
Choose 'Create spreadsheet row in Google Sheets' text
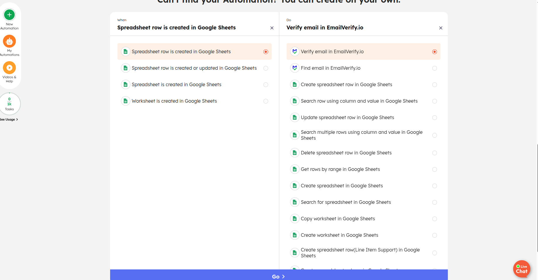347,85
